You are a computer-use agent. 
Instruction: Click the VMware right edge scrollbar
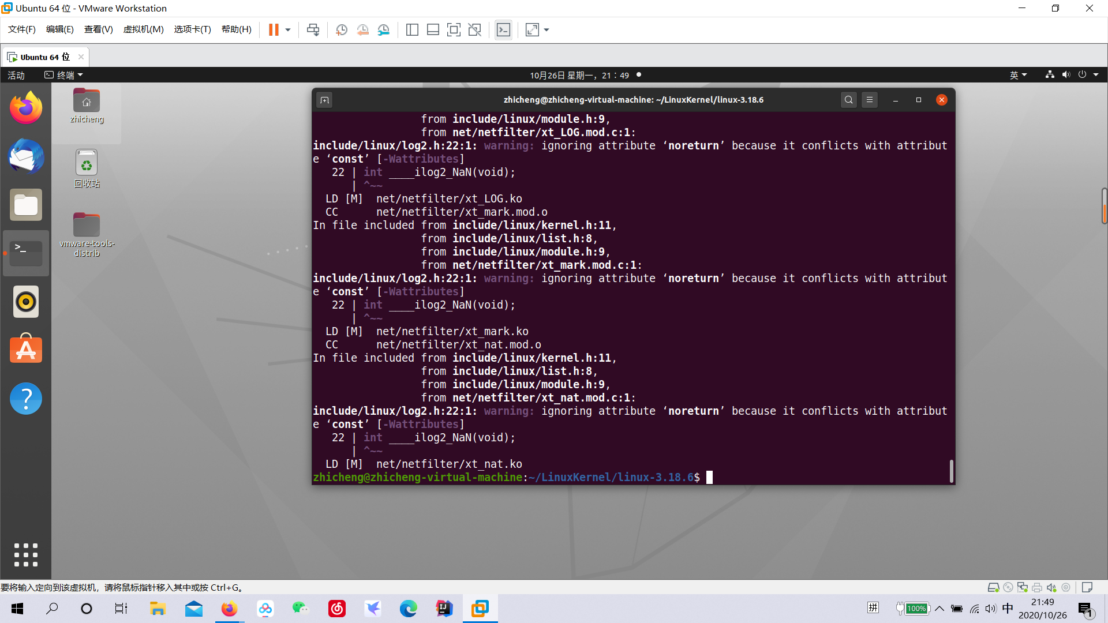click(1104, 206)
